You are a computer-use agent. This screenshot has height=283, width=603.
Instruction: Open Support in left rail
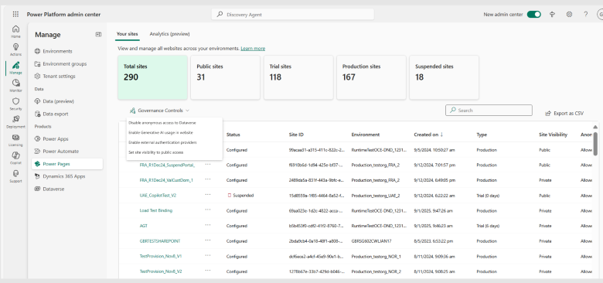click(15, 176)
